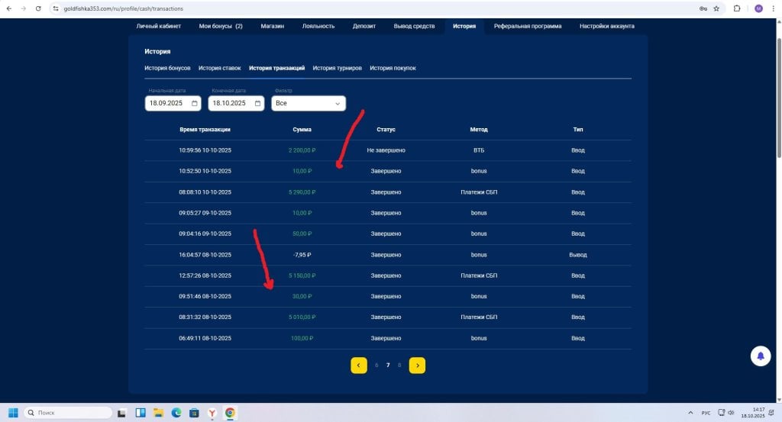Reload the page with the refresh icon

point(38,8)
